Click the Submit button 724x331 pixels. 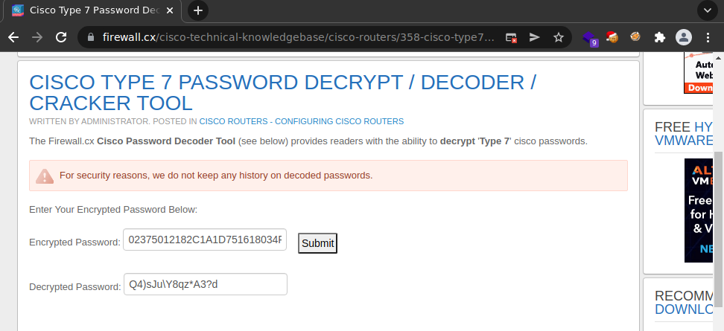(317, 243)
